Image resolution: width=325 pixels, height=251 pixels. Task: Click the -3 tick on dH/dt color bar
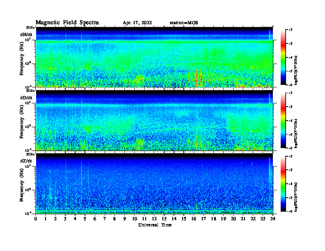[291, 44]
